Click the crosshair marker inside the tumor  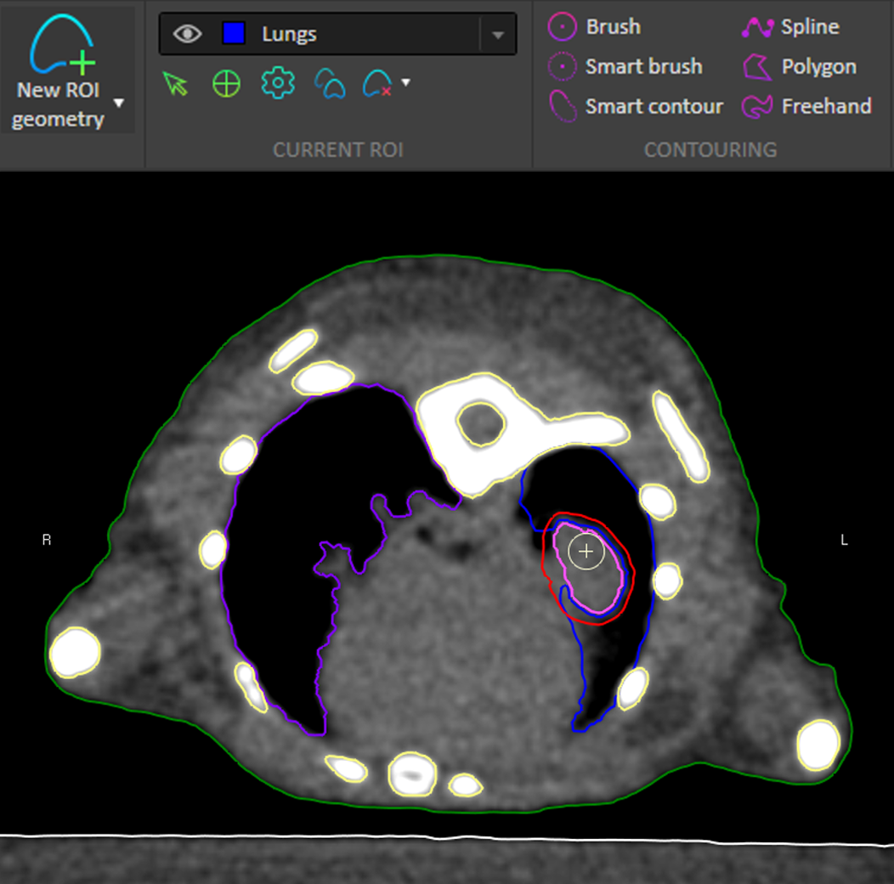(x=586, y=552)
